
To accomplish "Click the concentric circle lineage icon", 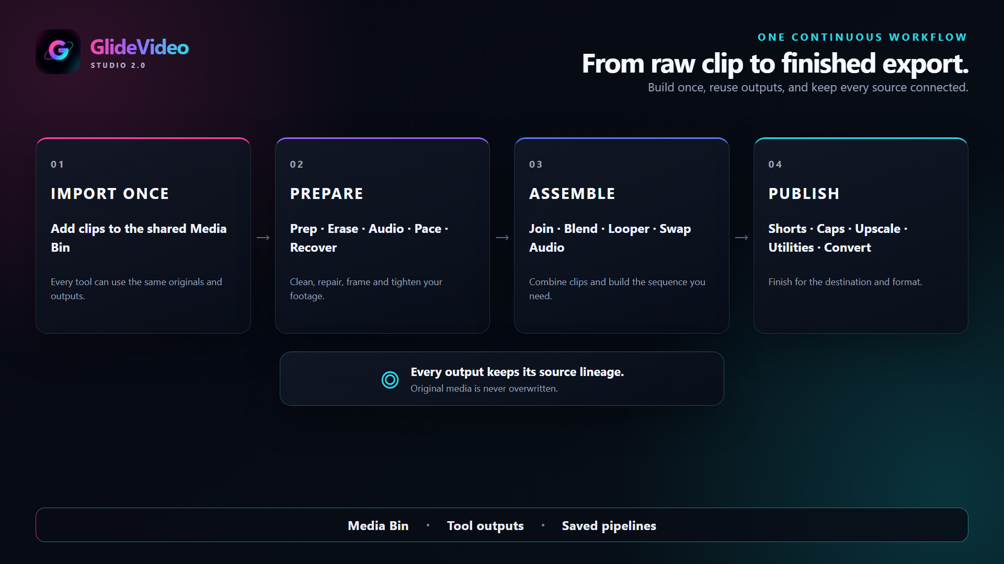I will pos(390,380).
